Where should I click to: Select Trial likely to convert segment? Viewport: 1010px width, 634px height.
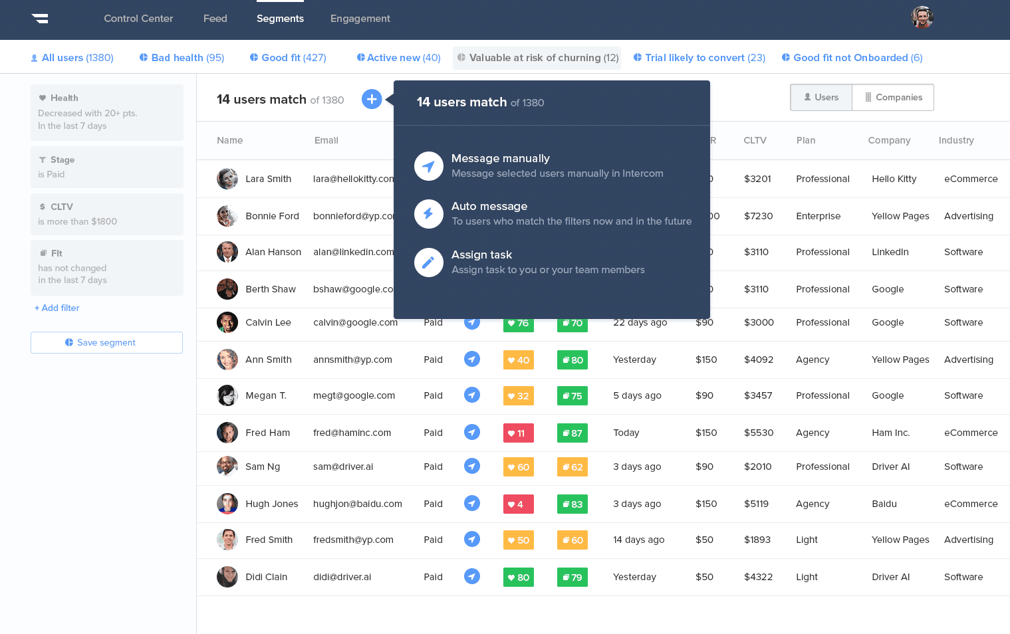point(699,58)
